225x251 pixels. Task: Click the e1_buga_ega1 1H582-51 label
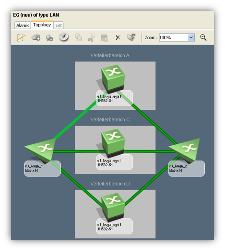coord(114,98)
